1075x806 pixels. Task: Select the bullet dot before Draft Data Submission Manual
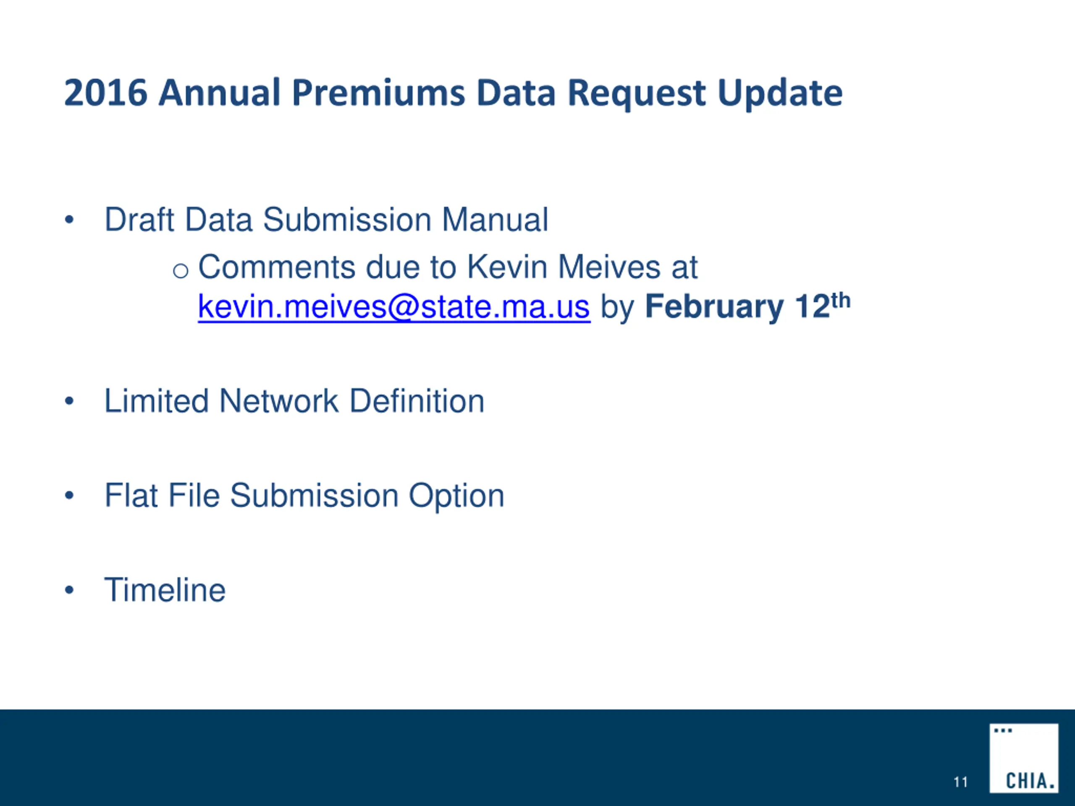click(69, 220)
